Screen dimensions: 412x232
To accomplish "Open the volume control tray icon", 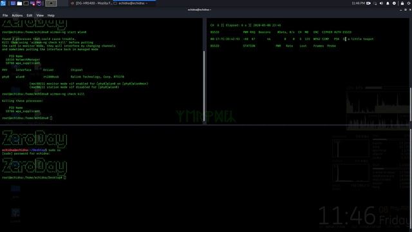I will click(x=381, y=3).
